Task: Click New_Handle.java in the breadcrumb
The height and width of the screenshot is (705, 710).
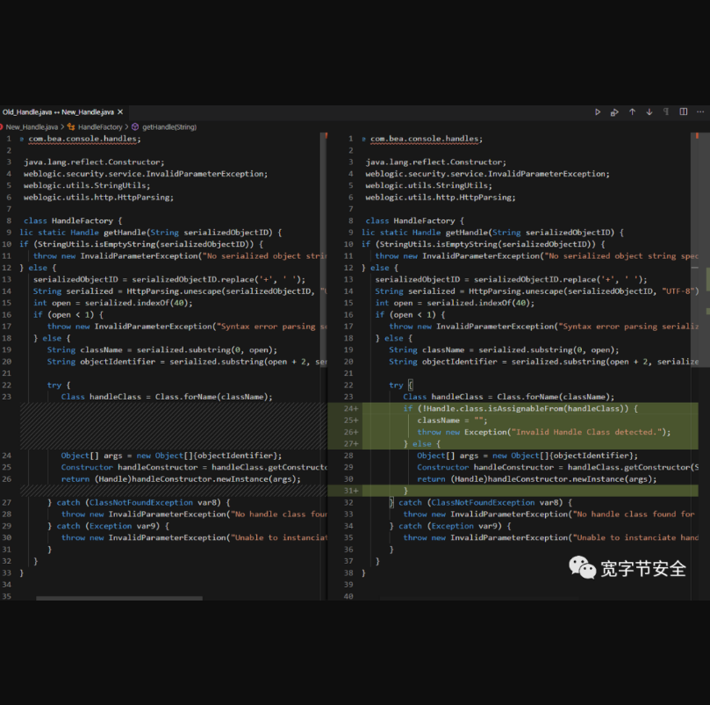Action: click(32, 127)
